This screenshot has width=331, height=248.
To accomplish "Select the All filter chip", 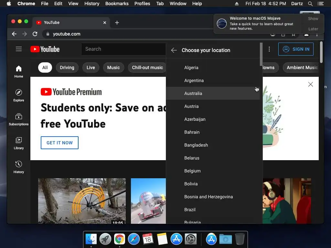I will coord(45,67).
